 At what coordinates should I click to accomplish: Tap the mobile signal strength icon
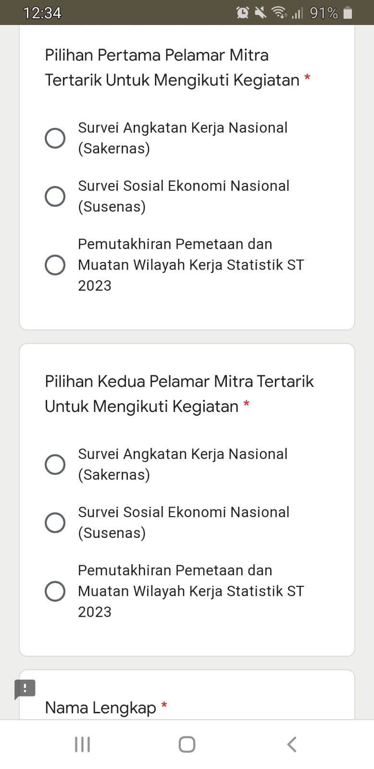coord(297,13)
